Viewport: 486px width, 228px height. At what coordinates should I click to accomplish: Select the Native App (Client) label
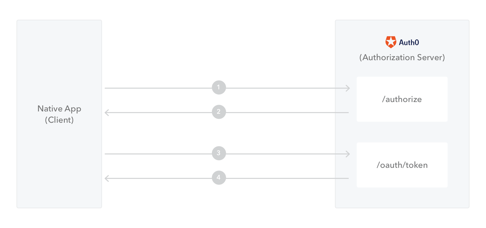point(59,114)
